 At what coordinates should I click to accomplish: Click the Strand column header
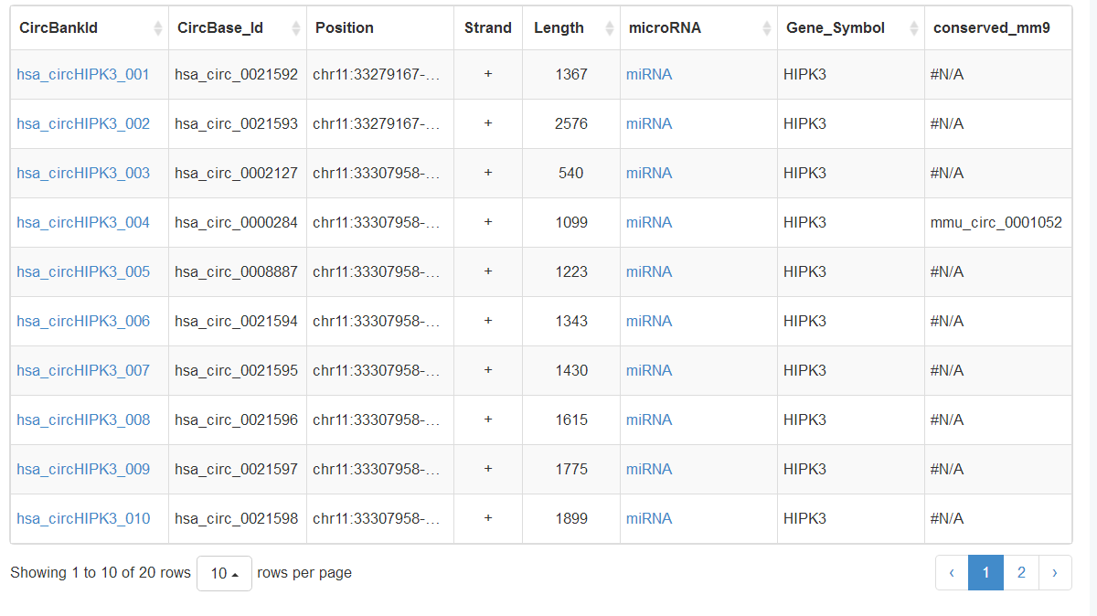pyautogui.click(x=487, y=28)
